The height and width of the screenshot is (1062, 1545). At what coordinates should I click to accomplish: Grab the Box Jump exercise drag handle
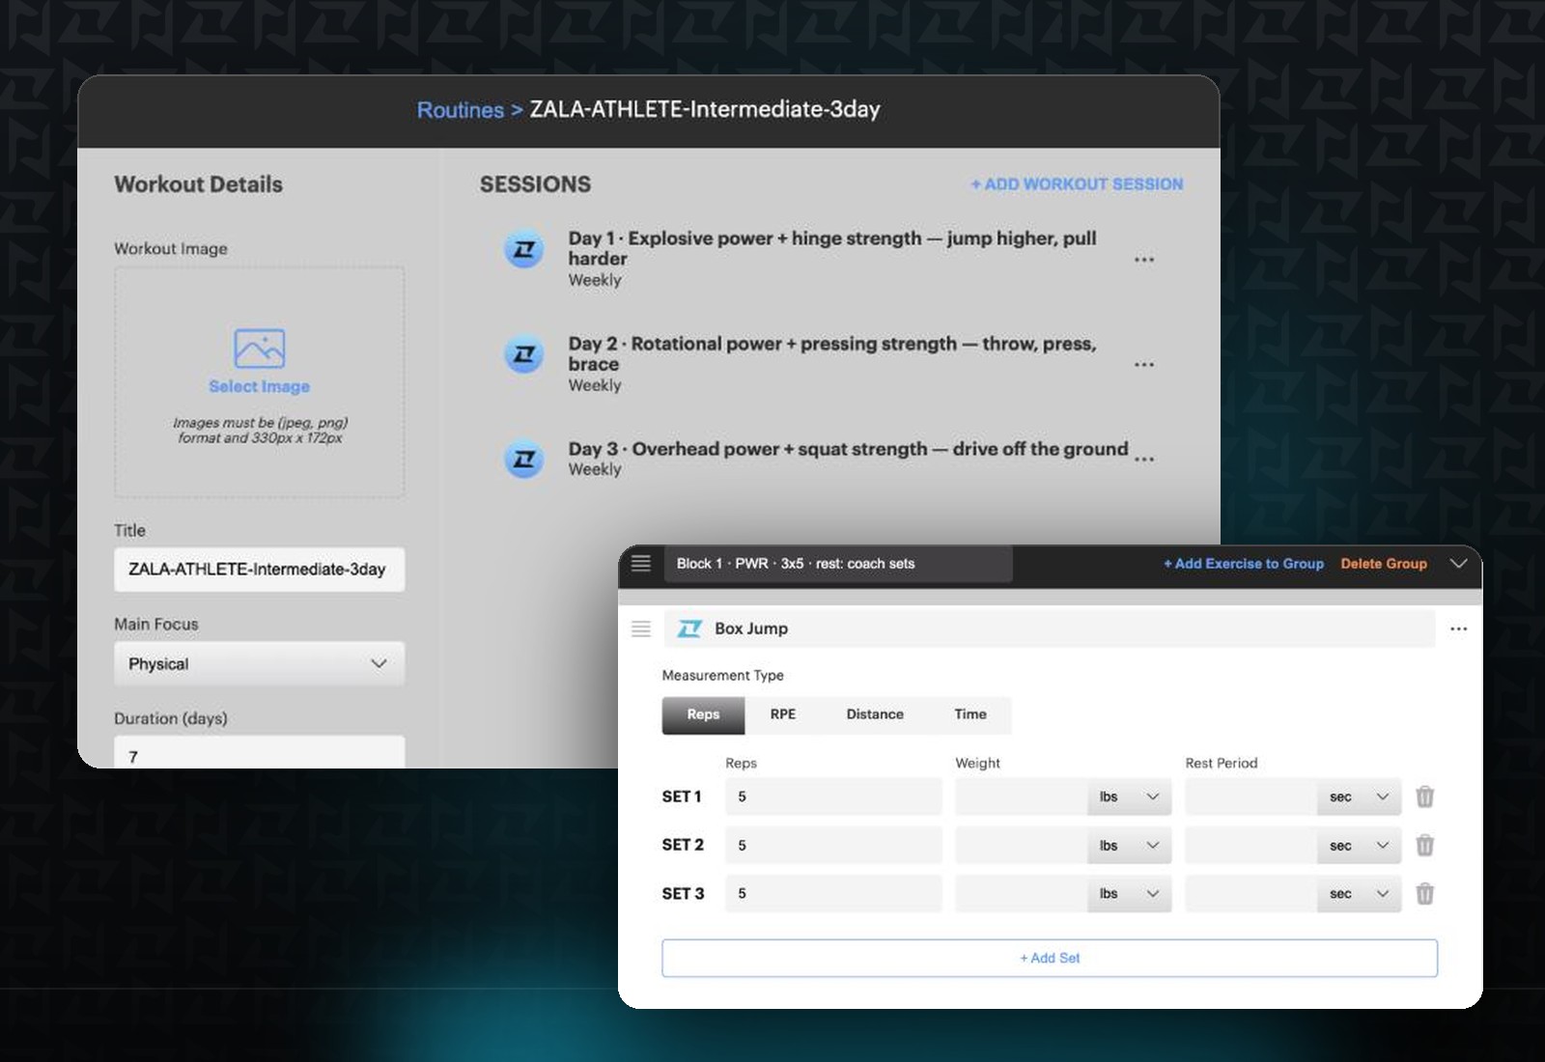click(641, 629)
